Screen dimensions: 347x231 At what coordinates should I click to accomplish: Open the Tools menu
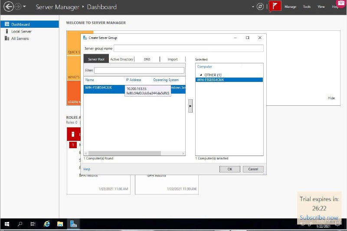tap(307, 7)
